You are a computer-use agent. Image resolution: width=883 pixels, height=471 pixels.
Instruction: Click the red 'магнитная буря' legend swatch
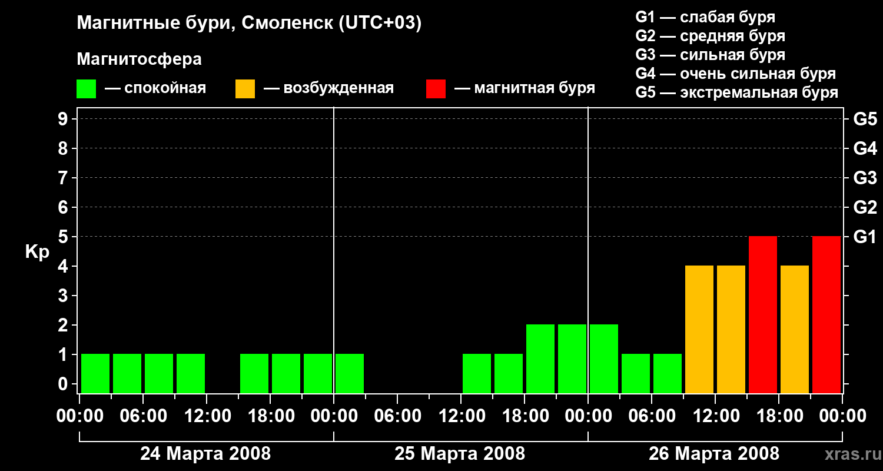pos(436,89)
